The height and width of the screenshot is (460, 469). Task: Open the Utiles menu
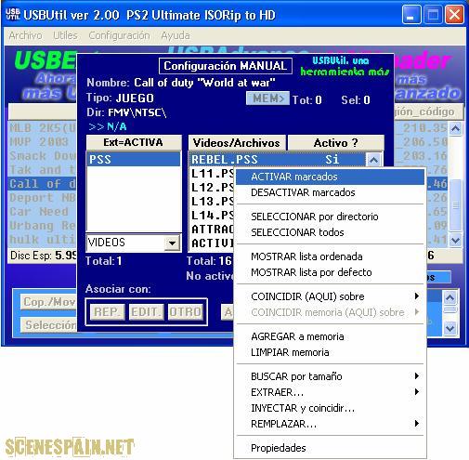(65, 35)
